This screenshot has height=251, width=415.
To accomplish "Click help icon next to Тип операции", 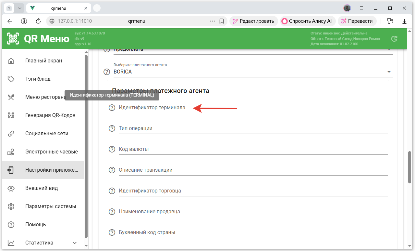I will tap(112, 128).
